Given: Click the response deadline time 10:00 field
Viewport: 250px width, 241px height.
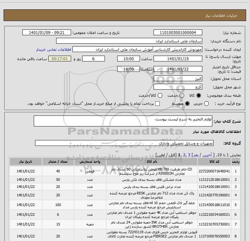Looking at the screenshot, I should click(129, 59).
